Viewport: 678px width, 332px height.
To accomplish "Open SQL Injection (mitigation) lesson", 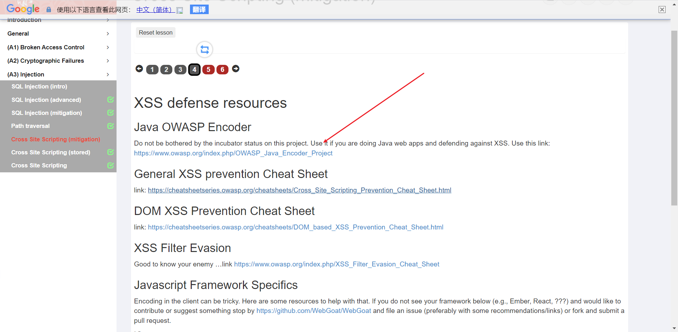I will point(47,113).
